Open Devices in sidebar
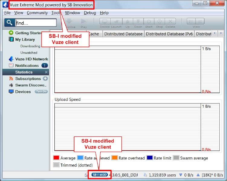Image resolution: width=227 pixels, height=181 pixels. click(x=23, y=92)
